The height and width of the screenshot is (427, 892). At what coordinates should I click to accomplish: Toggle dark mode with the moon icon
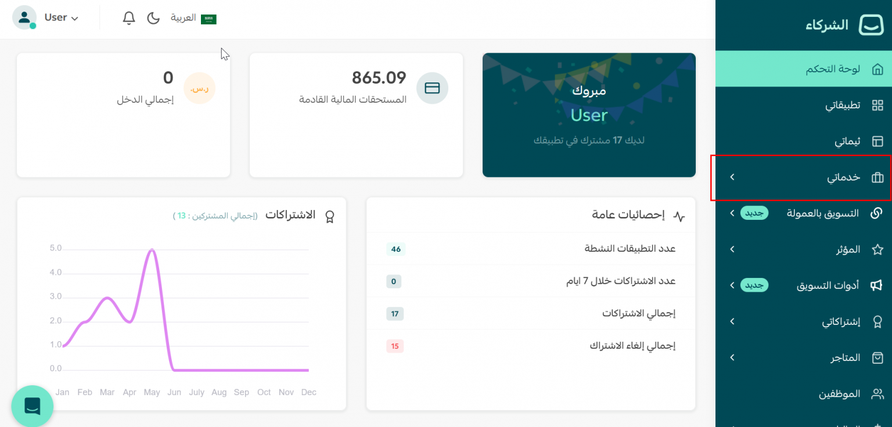[x=153, y=18]
